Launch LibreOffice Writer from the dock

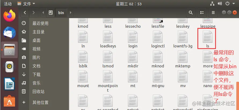coord(9,84)
